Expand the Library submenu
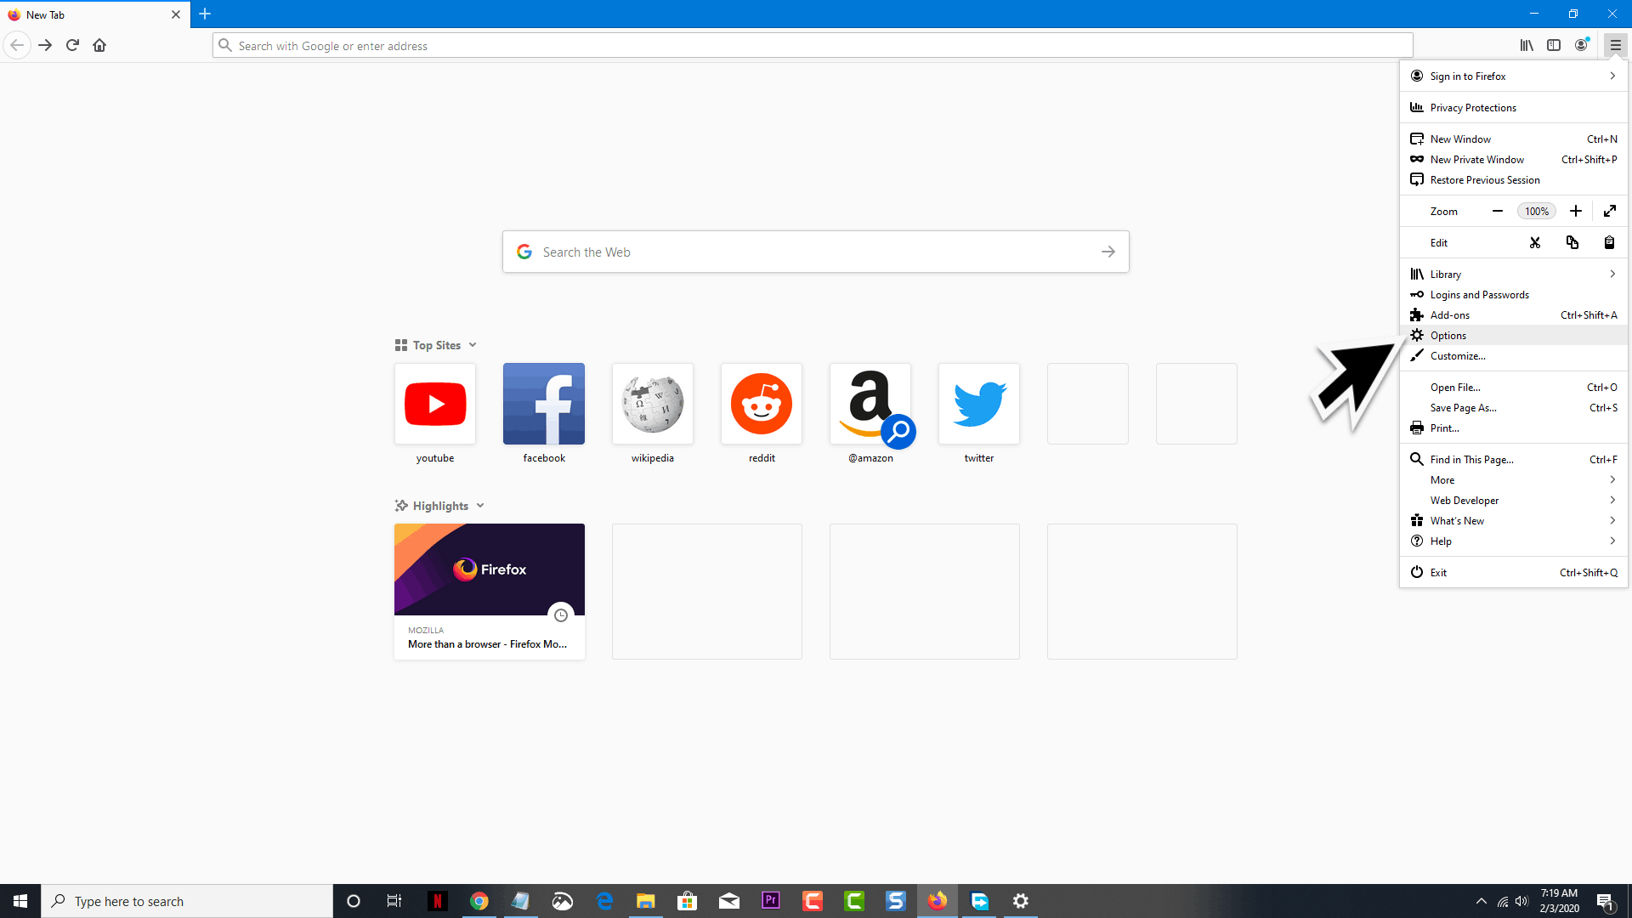The height and width of the screenshot is (918, 1632). (1514, 275)
